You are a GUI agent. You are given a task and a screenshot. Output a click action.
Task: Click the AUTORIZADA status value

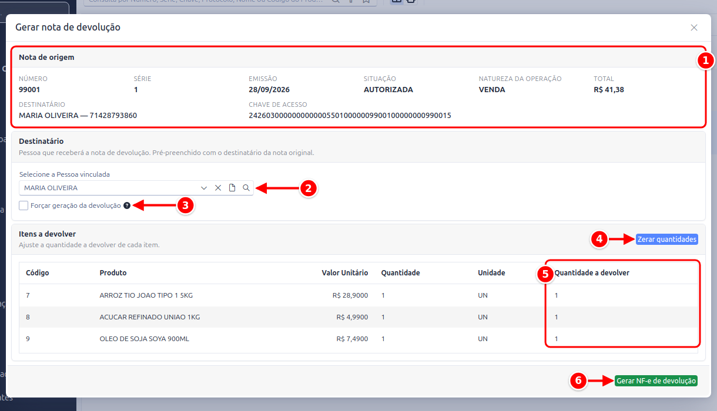click(388, 90)
